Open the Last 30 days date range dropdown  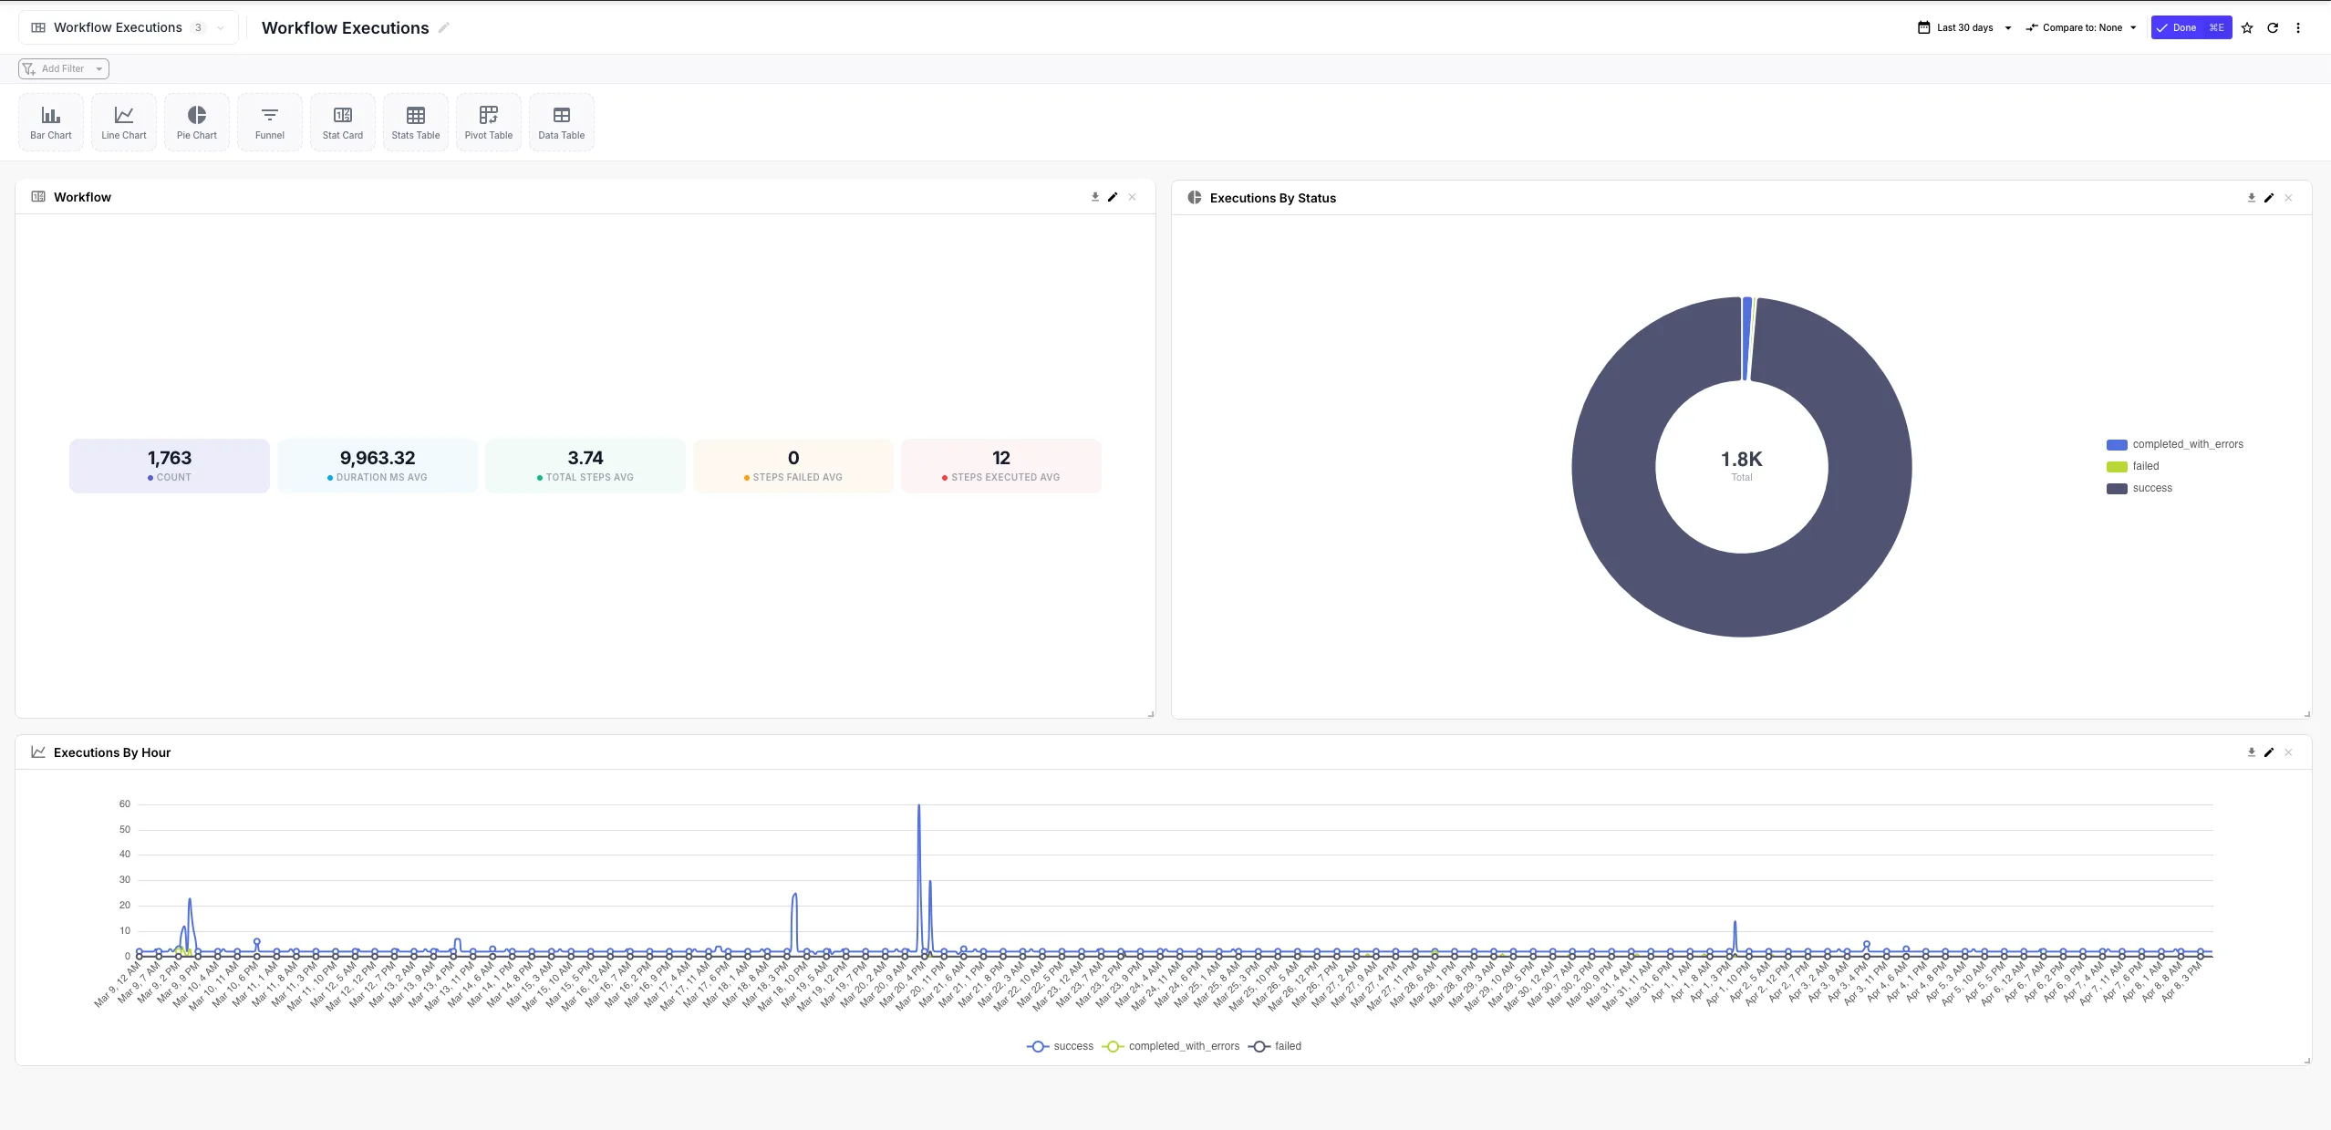pos(1962,27)
